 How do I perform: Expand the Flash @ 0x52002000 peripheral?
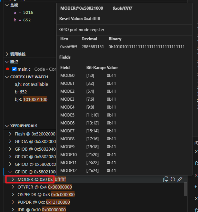10,134
